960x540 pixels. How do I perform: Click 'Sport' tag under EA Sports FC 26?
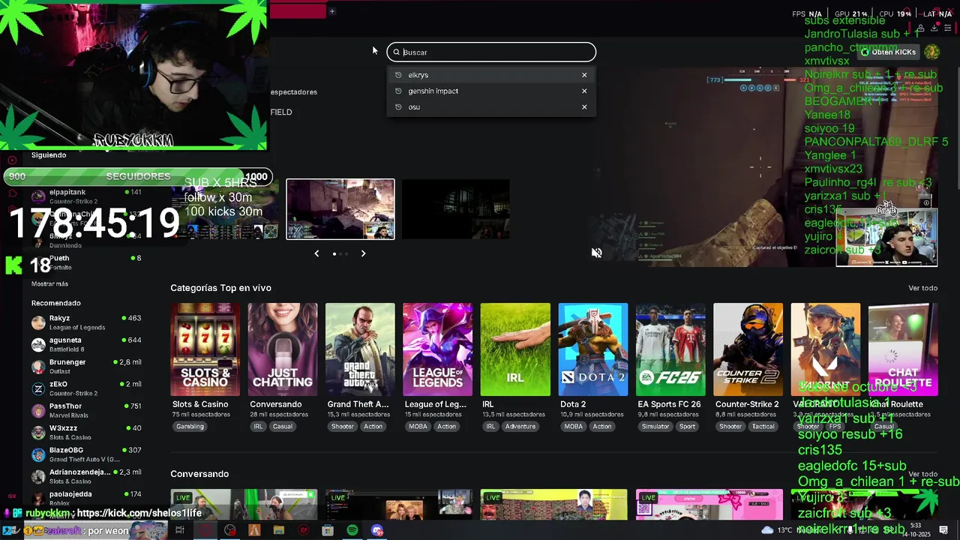tap(688, 427)
